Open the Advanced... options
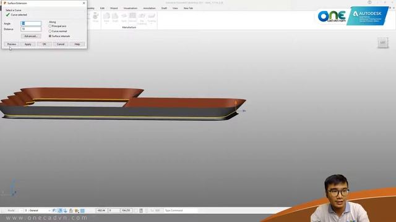 (31, 36)
